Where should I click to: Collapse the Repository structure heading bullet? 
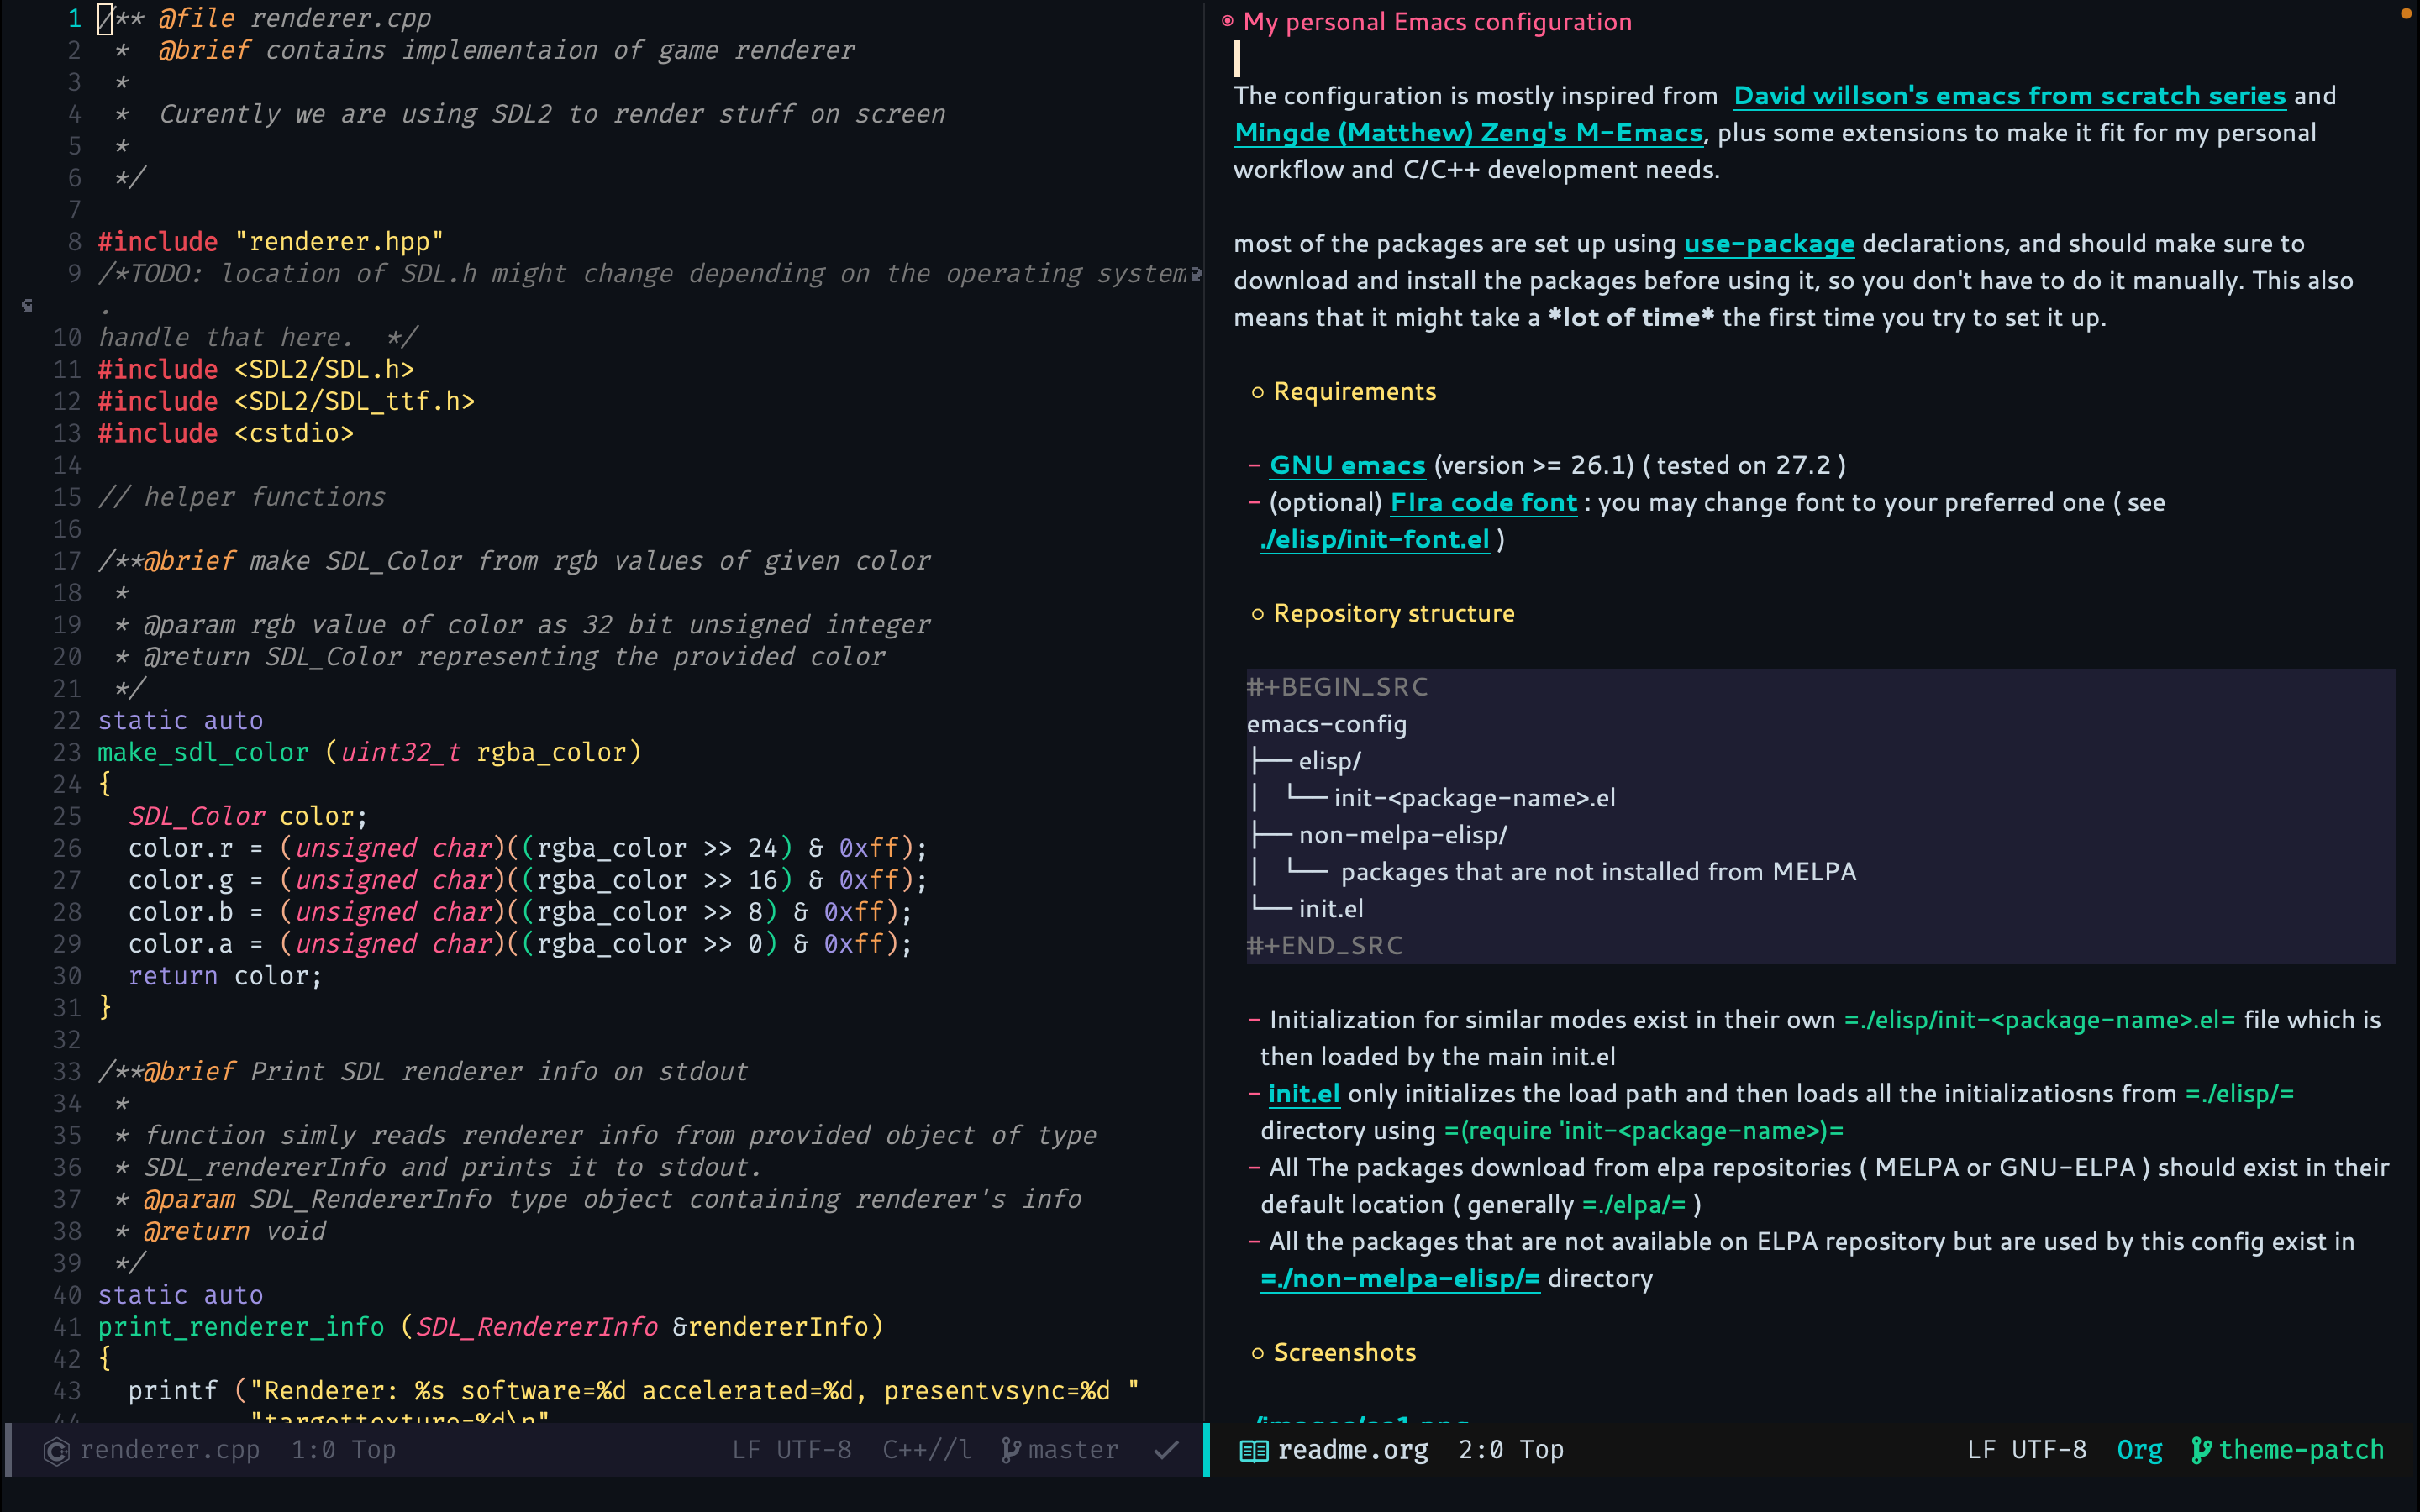1257,614
